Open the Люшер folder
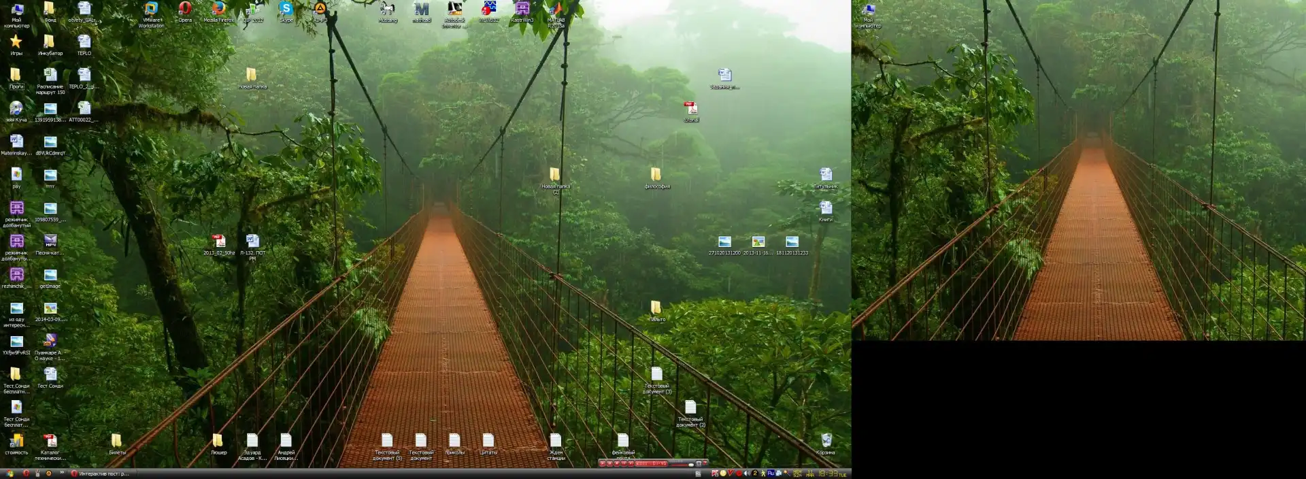 pos(218,444)
